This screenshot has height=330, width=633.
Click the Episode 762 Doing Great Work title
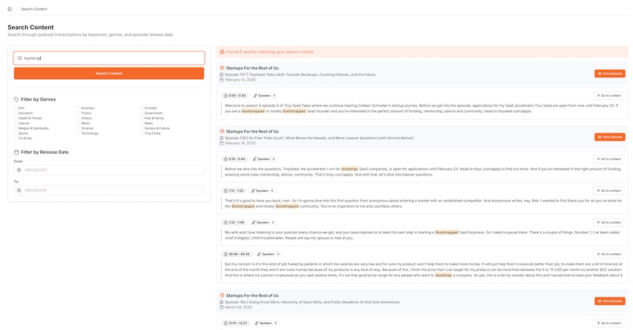[x=312, y=302]
